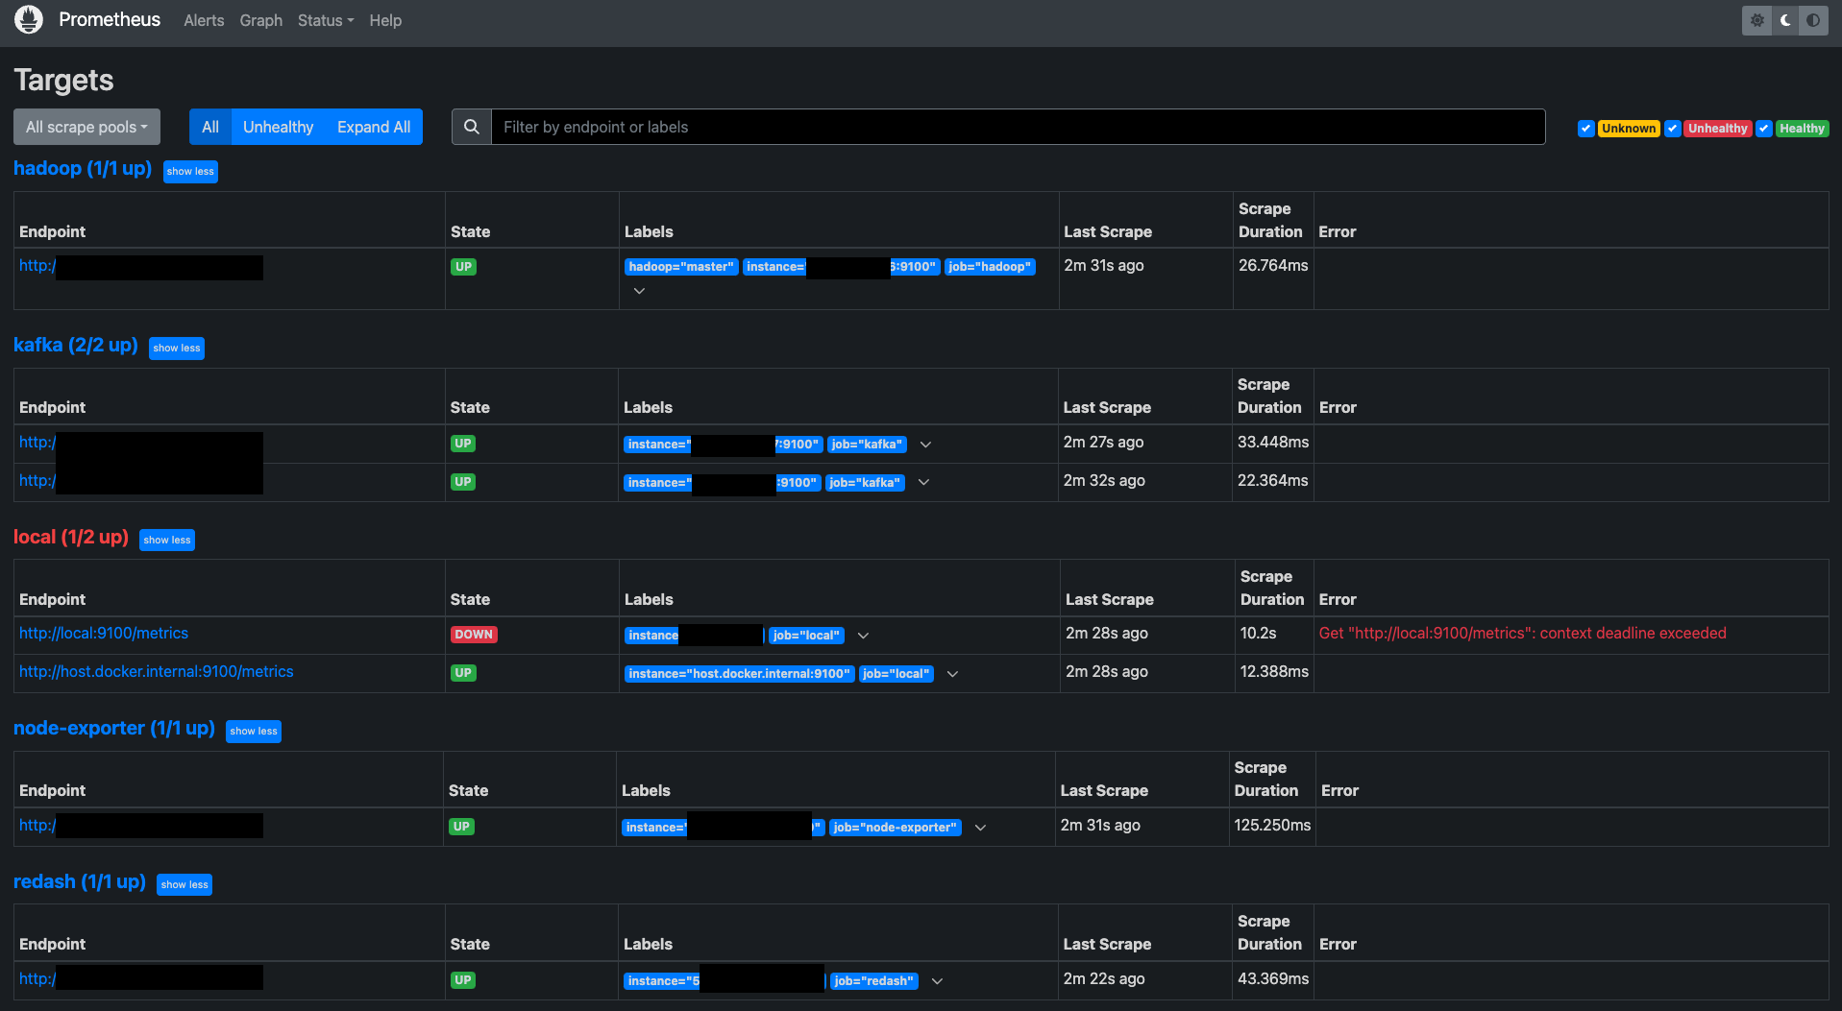Click the "2m 22s ago" last scrape value

(1104, 979)
